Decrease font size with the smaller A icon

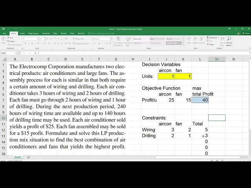pos(51,39)
